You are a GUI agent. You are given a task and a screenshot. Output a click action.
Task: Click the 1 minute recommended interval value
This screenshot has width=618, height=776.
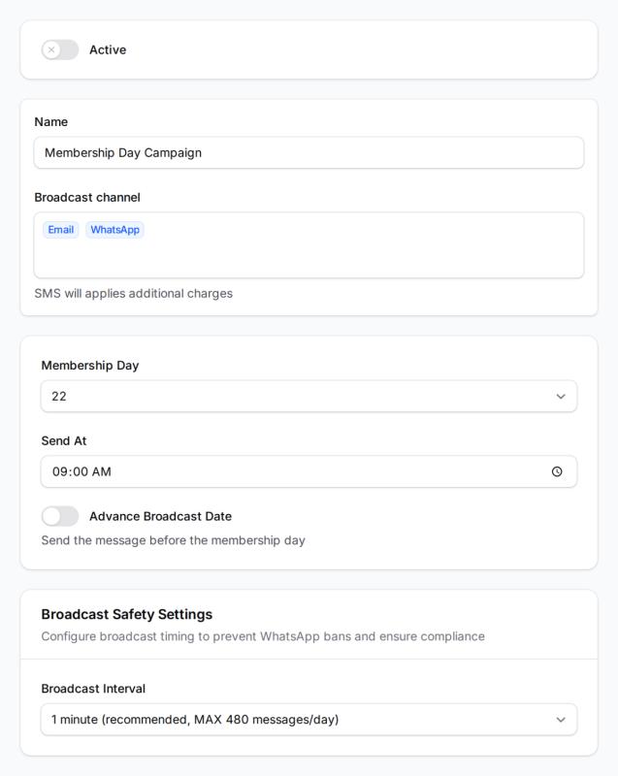click(194, 721)
